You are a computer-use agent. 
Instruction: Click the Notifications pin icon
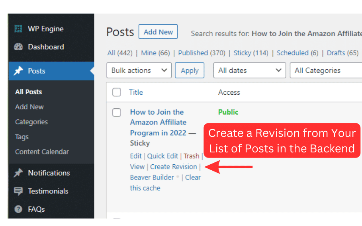[x=18, y=173]
